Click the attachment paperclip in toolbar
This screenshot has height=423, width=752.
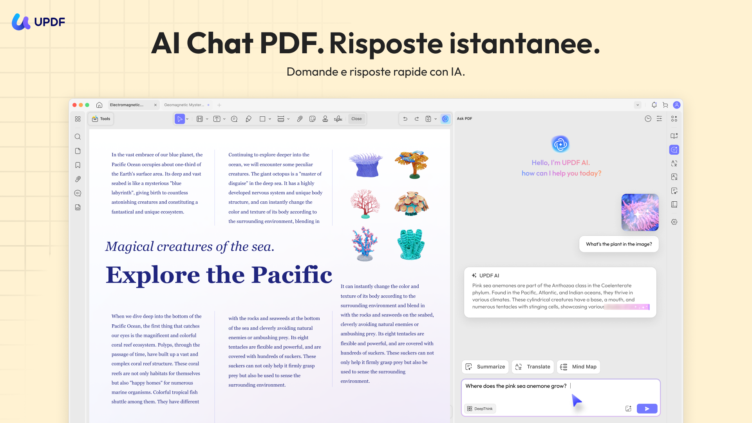click(x=300, y=119)
